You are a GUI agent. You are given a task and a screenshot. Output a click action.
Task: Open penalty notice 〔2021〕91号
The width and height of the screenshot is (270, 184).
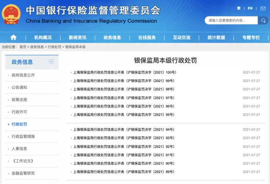coord(124,155)
